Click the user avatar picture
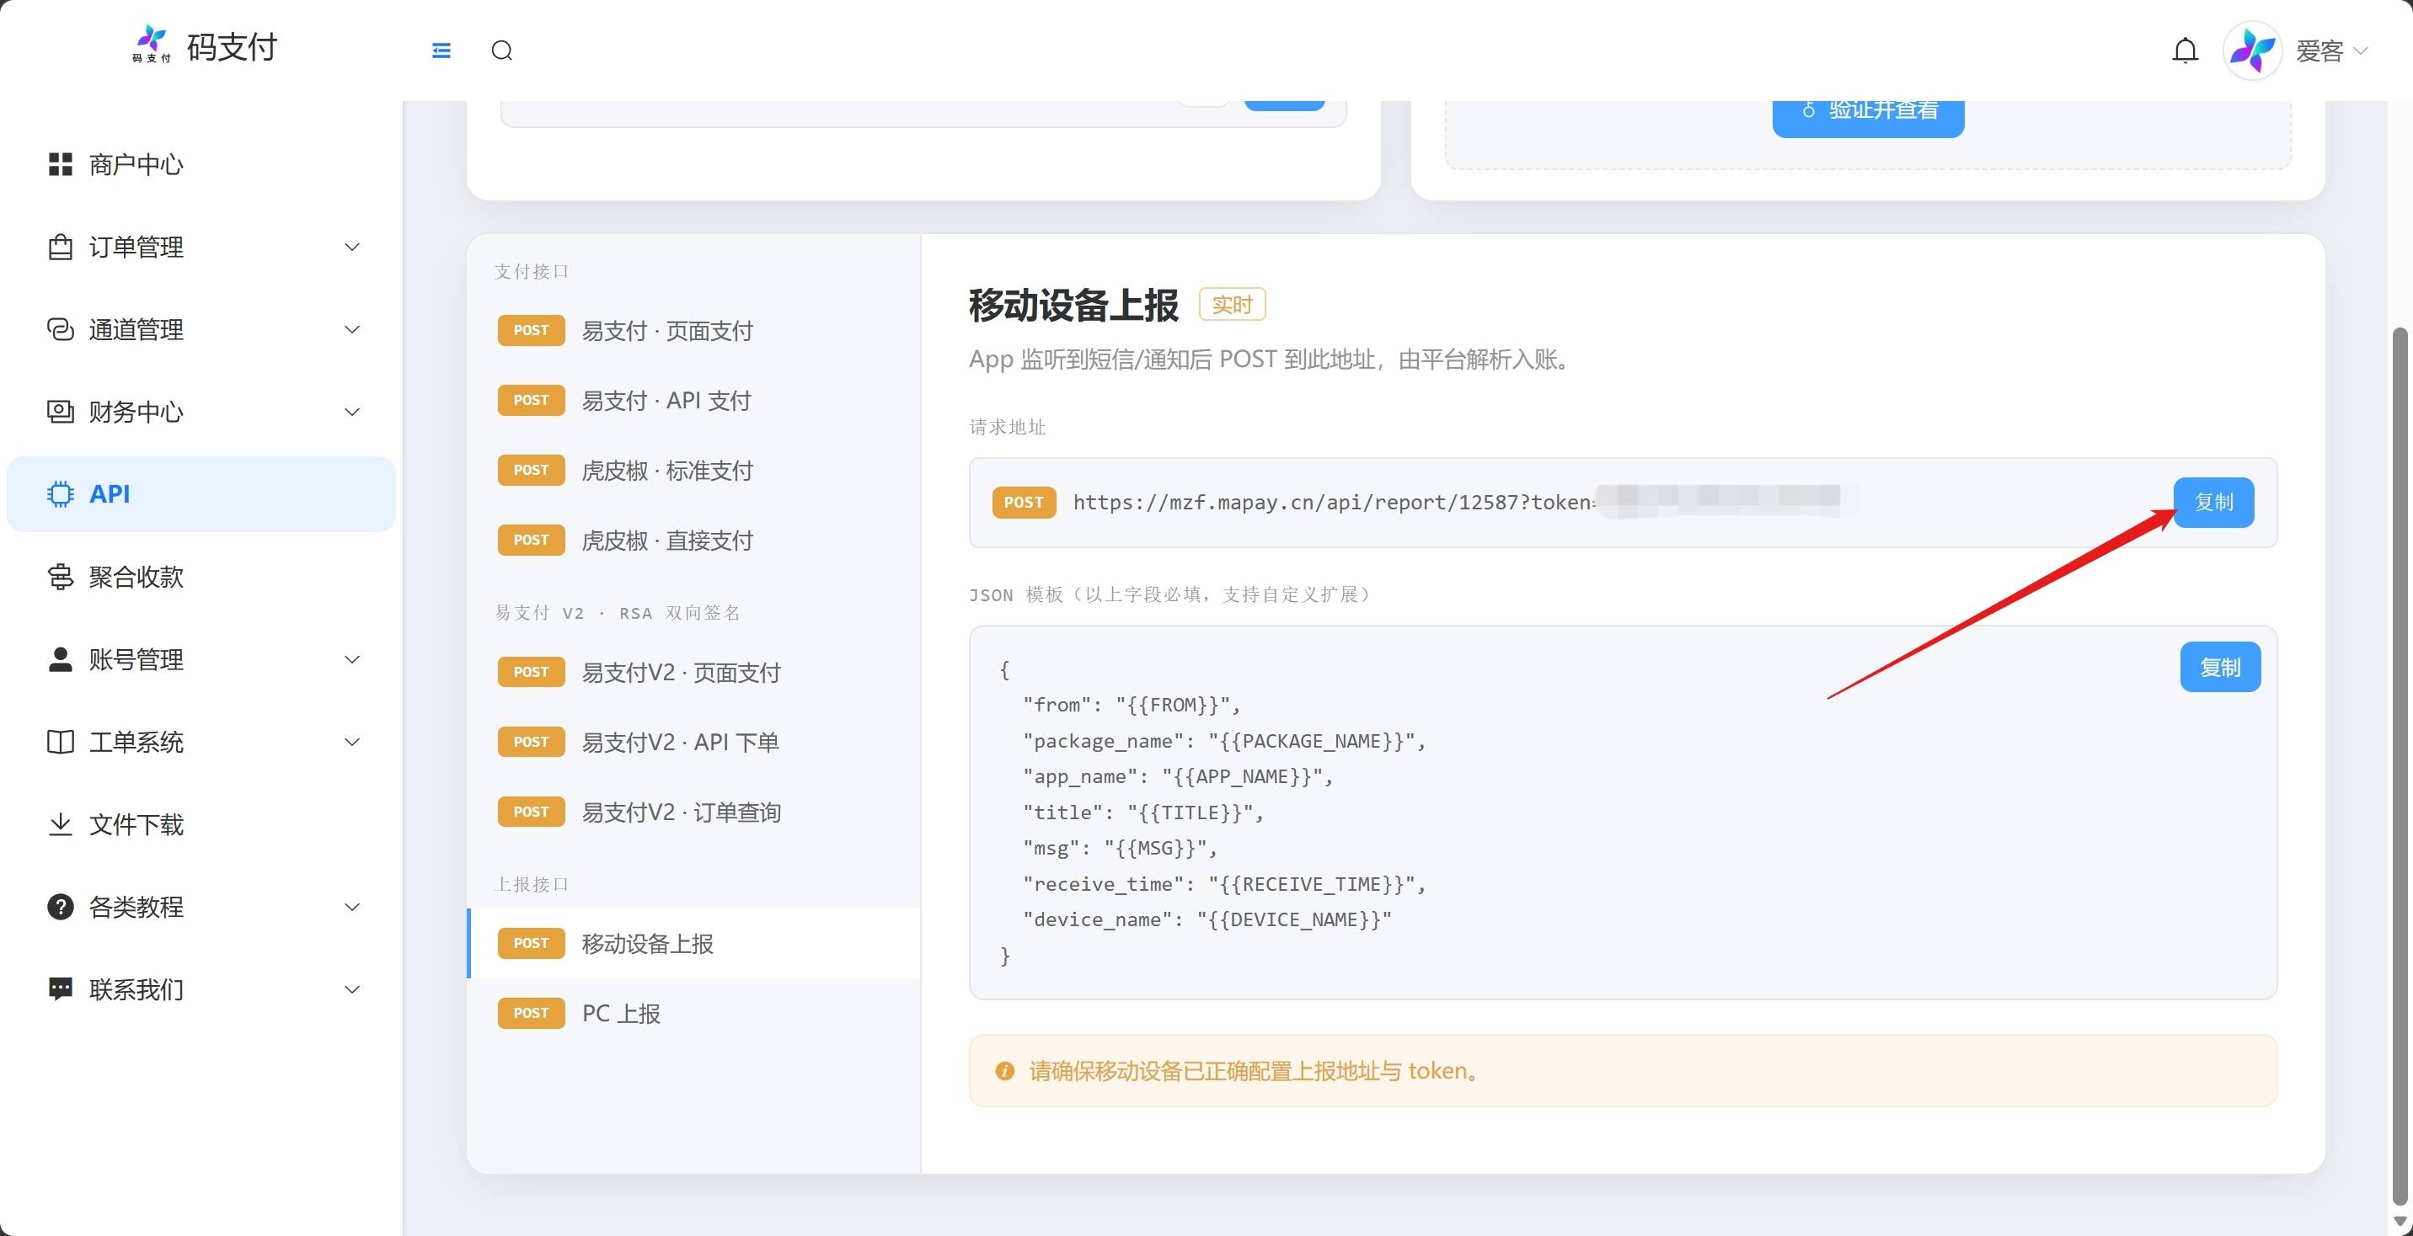Viewport: 2413px width, 1236px height. [x=2252, y=51]
